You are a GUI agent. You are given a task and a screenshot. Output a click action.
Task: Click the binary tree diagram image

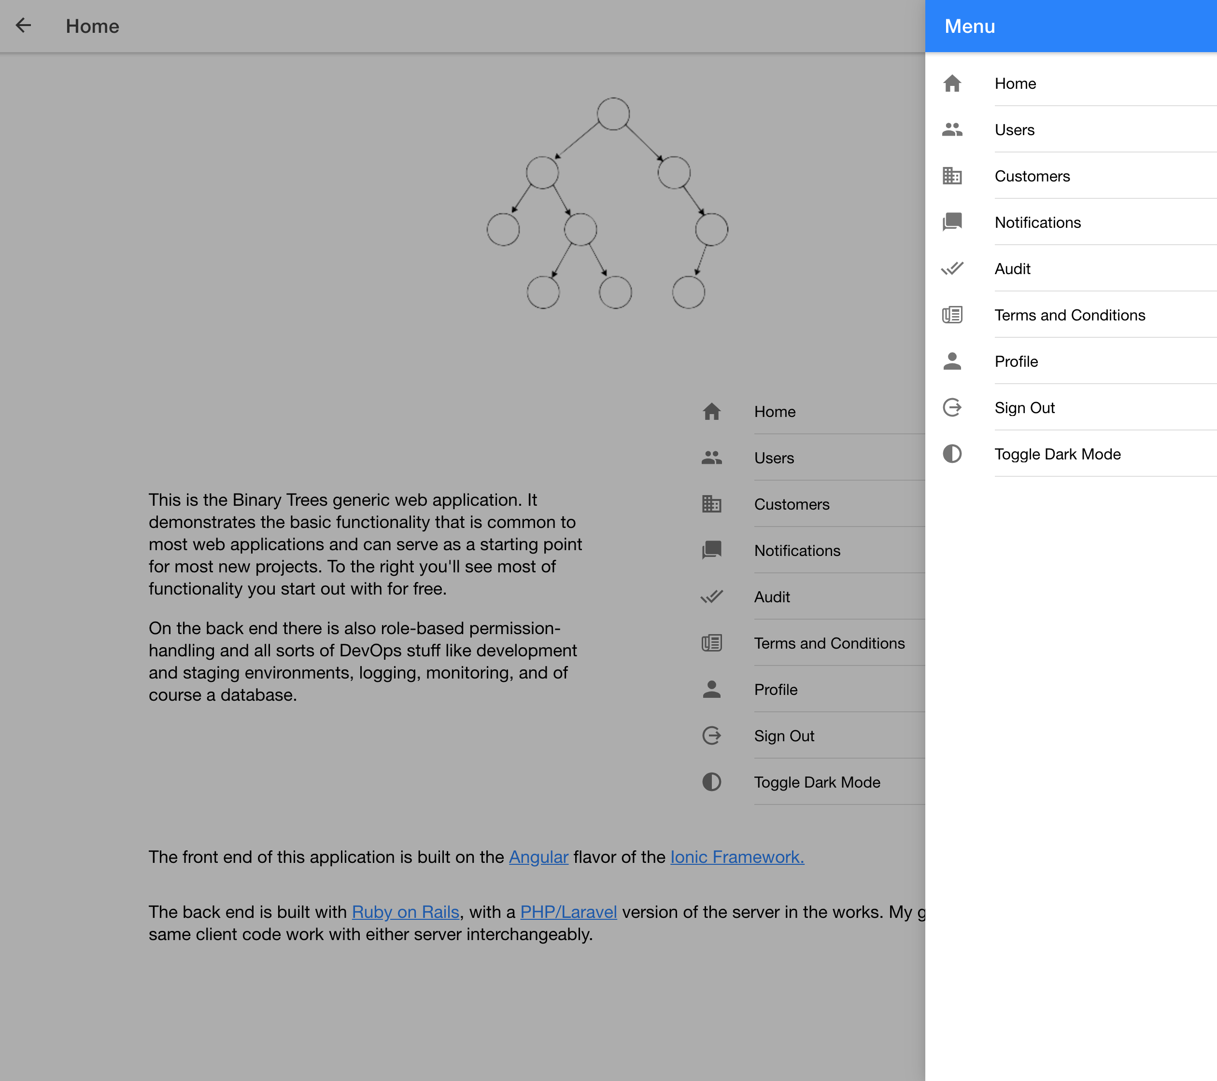click(608, 203)
